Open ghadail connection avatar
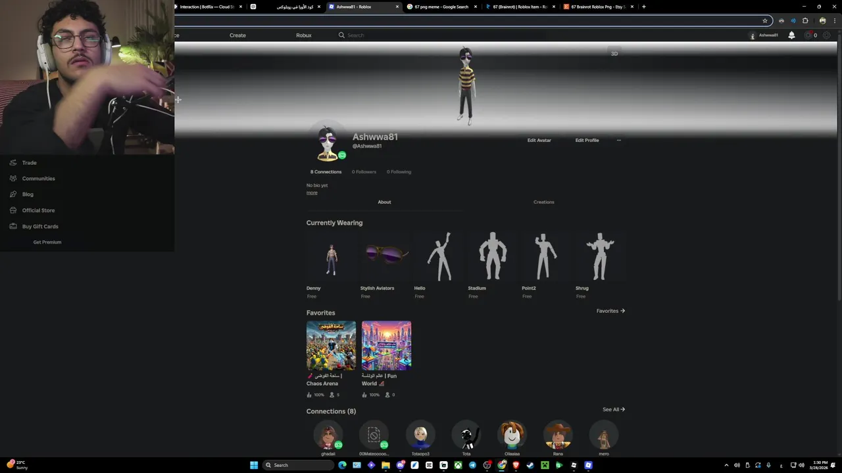This screenshot has height=473, width=842. 328,436
